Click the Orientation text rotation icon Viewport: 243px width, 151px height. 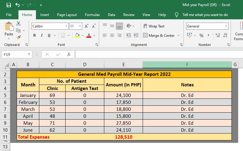pyautogui.click(x=129, y=26)
